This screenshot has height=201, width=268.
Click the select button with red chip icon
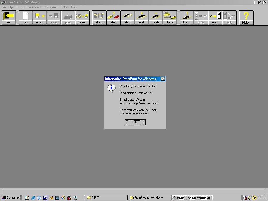point(113,18)
